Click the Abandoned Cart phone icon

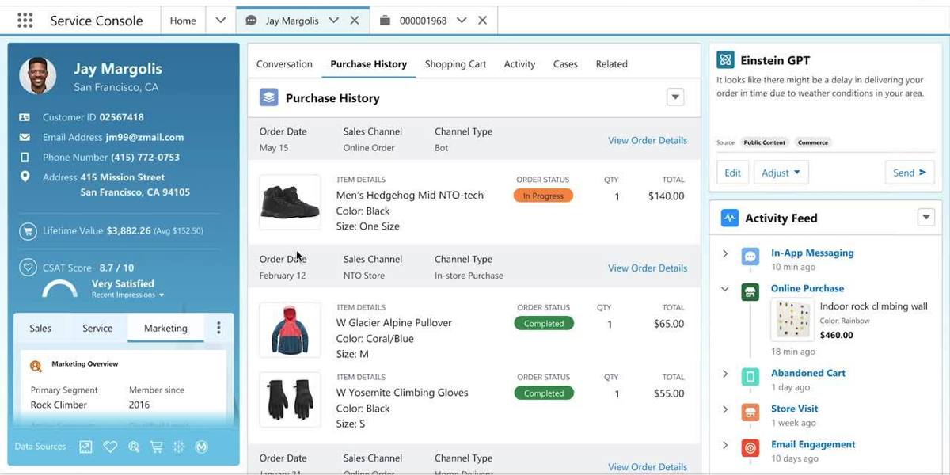click(x=750, y=377)
